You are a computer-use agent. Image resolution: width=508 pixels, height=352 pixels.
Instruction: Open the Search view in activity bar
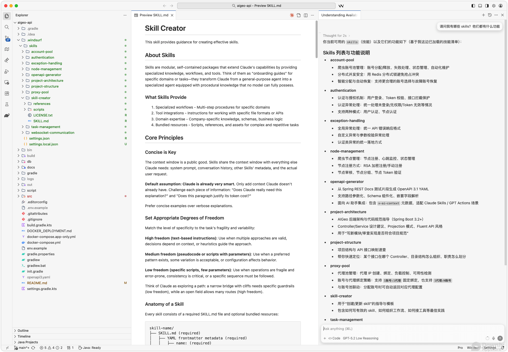coord(7,27)
